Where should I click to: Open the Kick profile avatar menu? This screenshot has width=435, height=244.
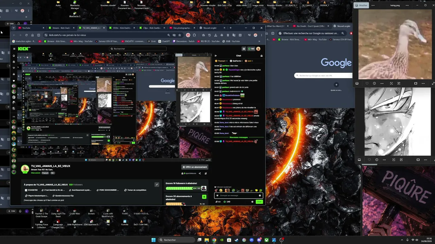[258, 49]
